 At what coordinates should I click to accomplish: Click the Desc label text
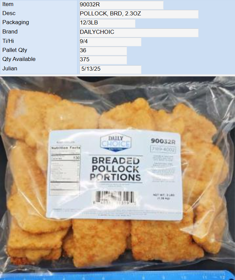coord(9,13)
